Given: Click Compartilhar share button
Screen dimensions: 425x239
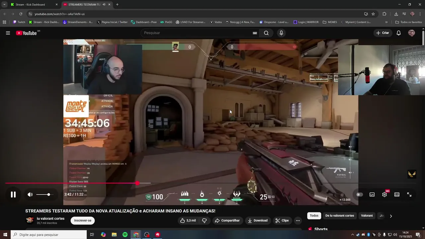Looking at the screenshot, I should tap(227, 220).
